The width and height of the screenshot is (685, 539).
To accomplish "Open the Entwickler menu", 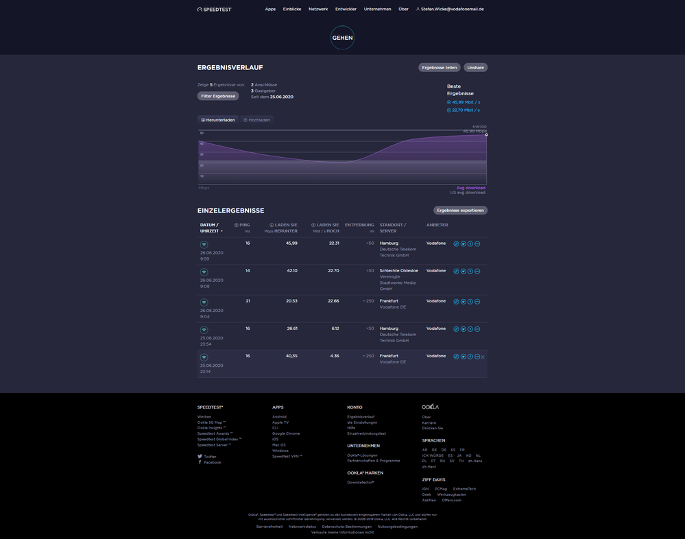I will 346,9.
